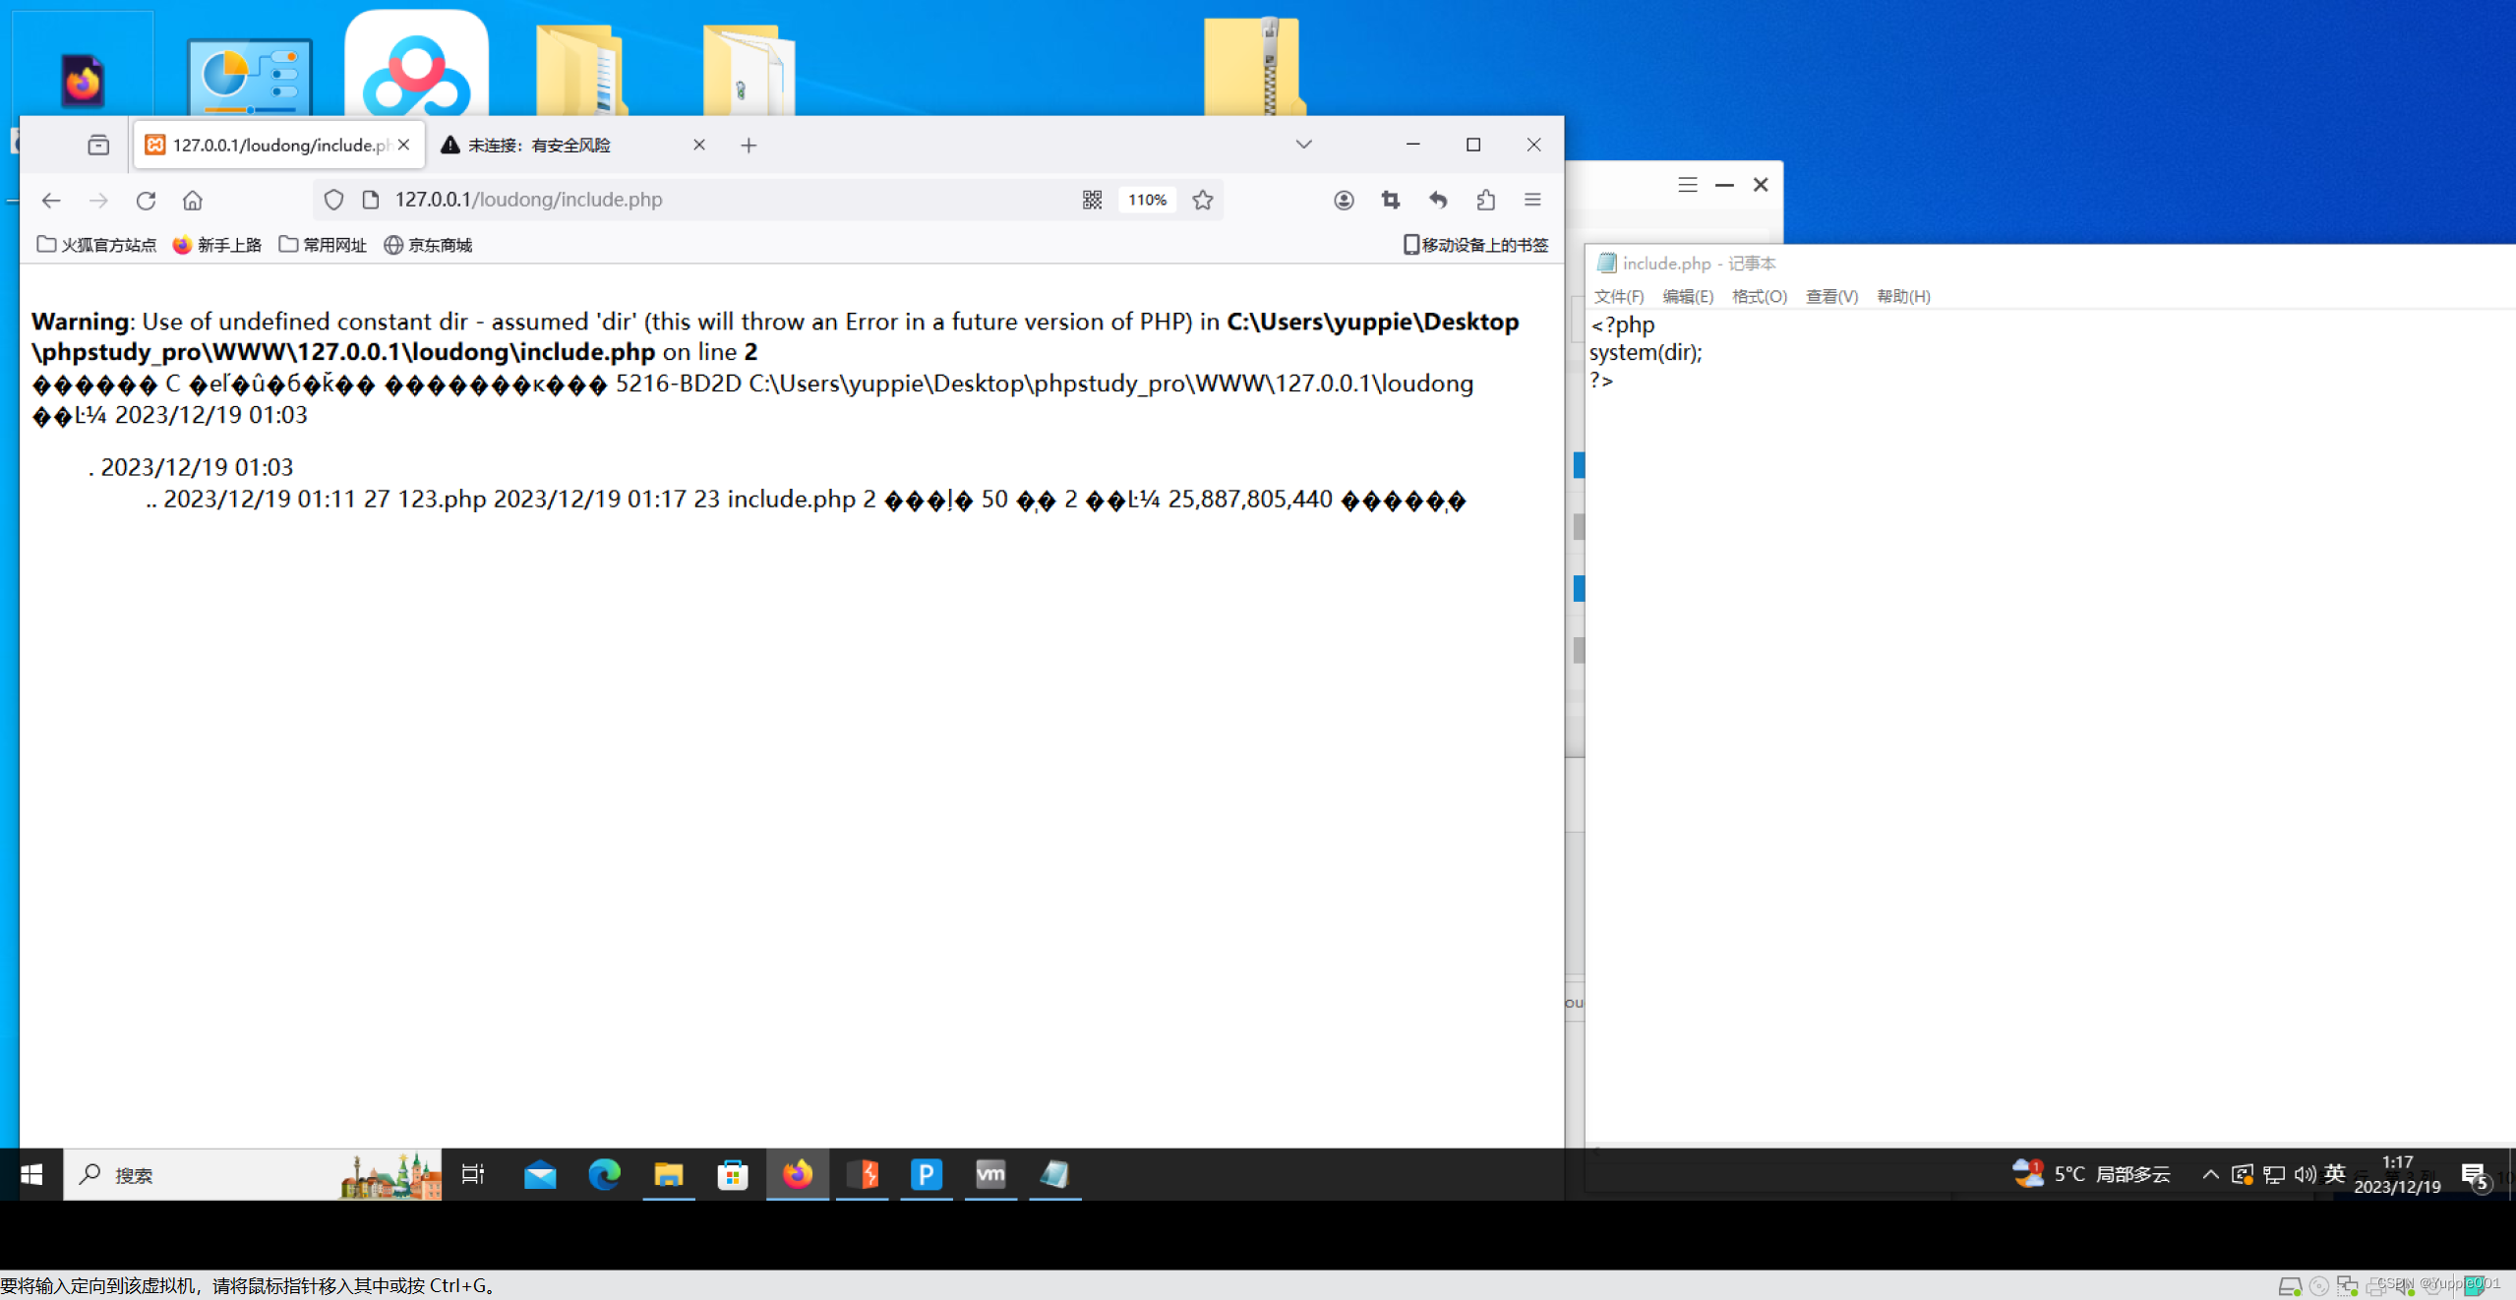Open the QR code generator icon
2516x1300 pixels.
[x=1092, y=201]
